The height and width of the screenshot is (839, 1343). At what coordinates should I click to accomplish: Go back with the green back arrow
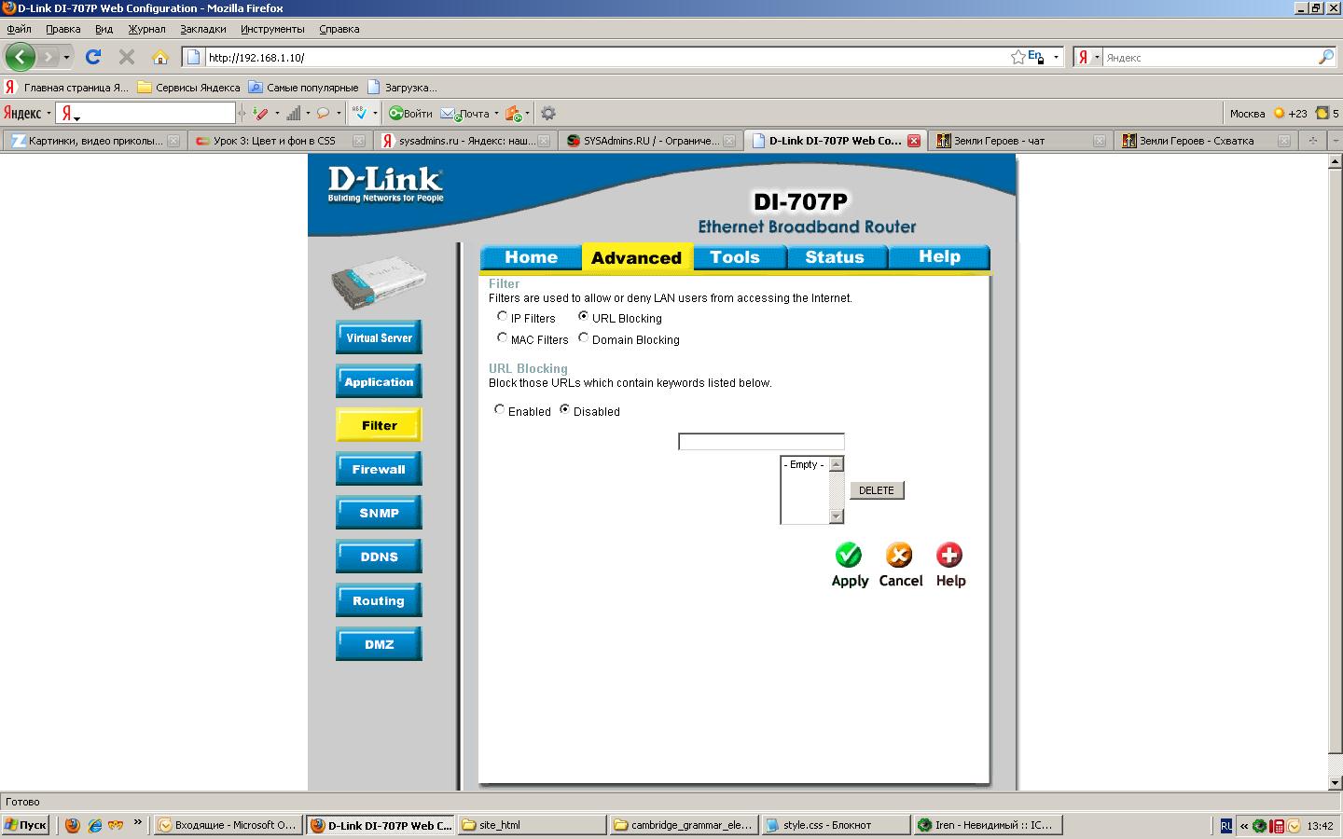[x=20, y=57]
